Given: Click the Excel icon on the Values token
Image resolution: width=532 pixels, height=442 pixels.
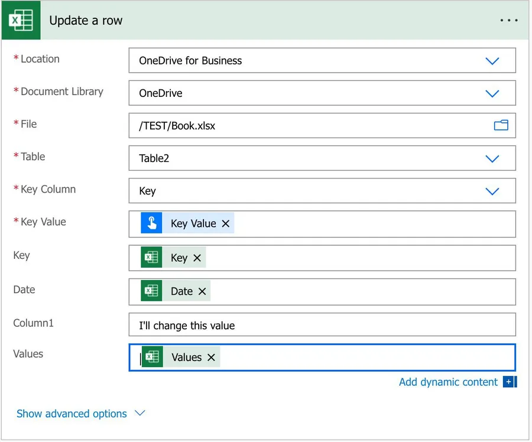Looking at the screenshot, I should pyautogui.click(x=153, y=357).
